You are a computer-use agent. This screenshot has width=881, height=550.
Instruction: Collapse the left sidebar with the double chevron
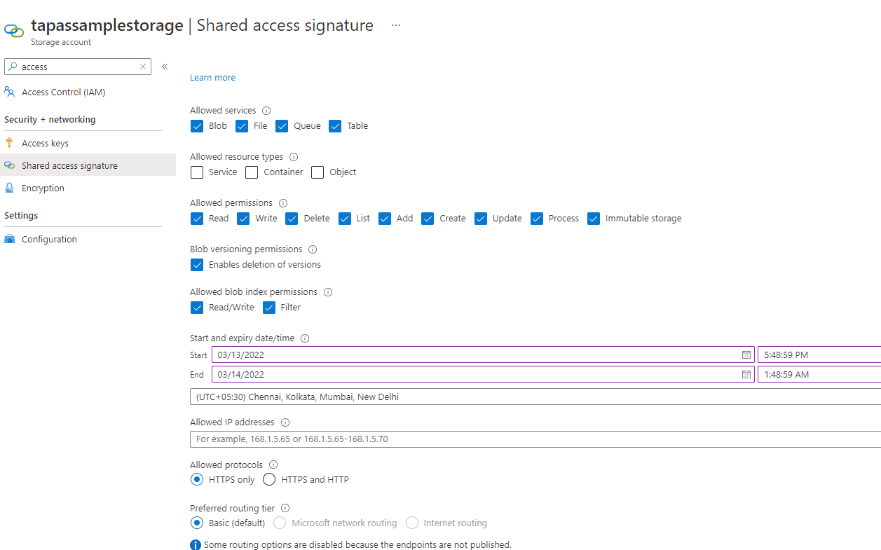click(x=165, y=65)
